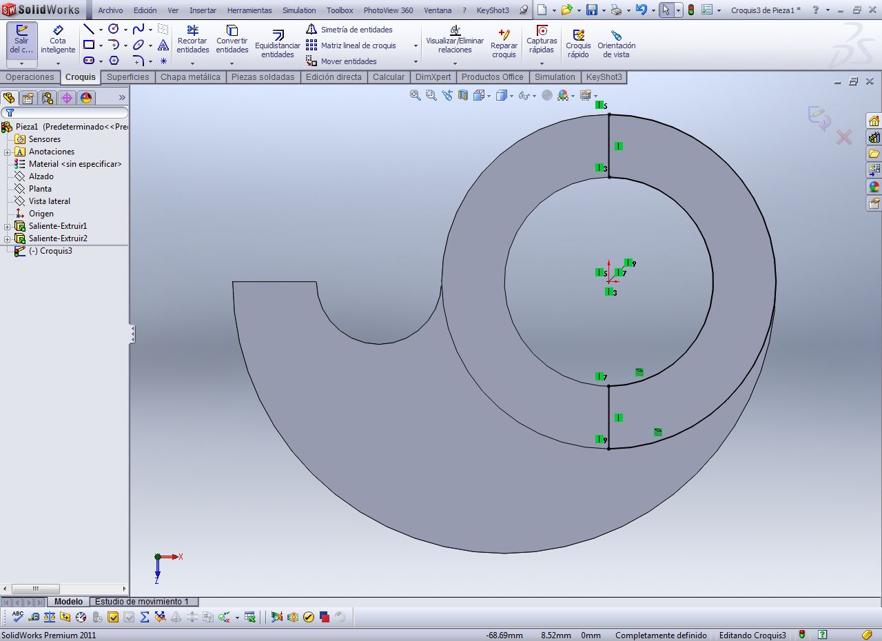Click Zoom to Fit in view toolbar
This screenshot has width=882, height=641.
(416, 95)
